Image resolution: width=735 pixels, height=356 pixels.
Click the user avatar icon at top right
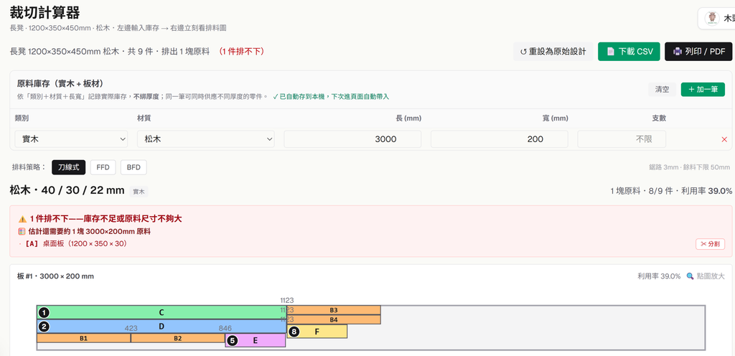(x=713, y=18)
